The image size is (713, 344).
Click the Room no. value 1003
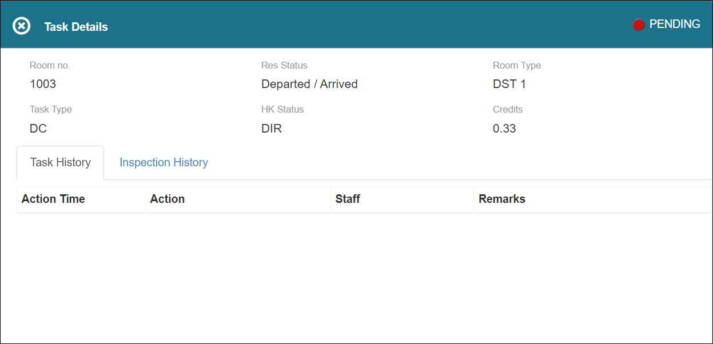click(42, 84)
